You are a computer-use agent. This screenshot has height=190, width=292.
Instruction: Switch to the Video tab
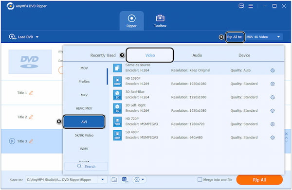150,55
